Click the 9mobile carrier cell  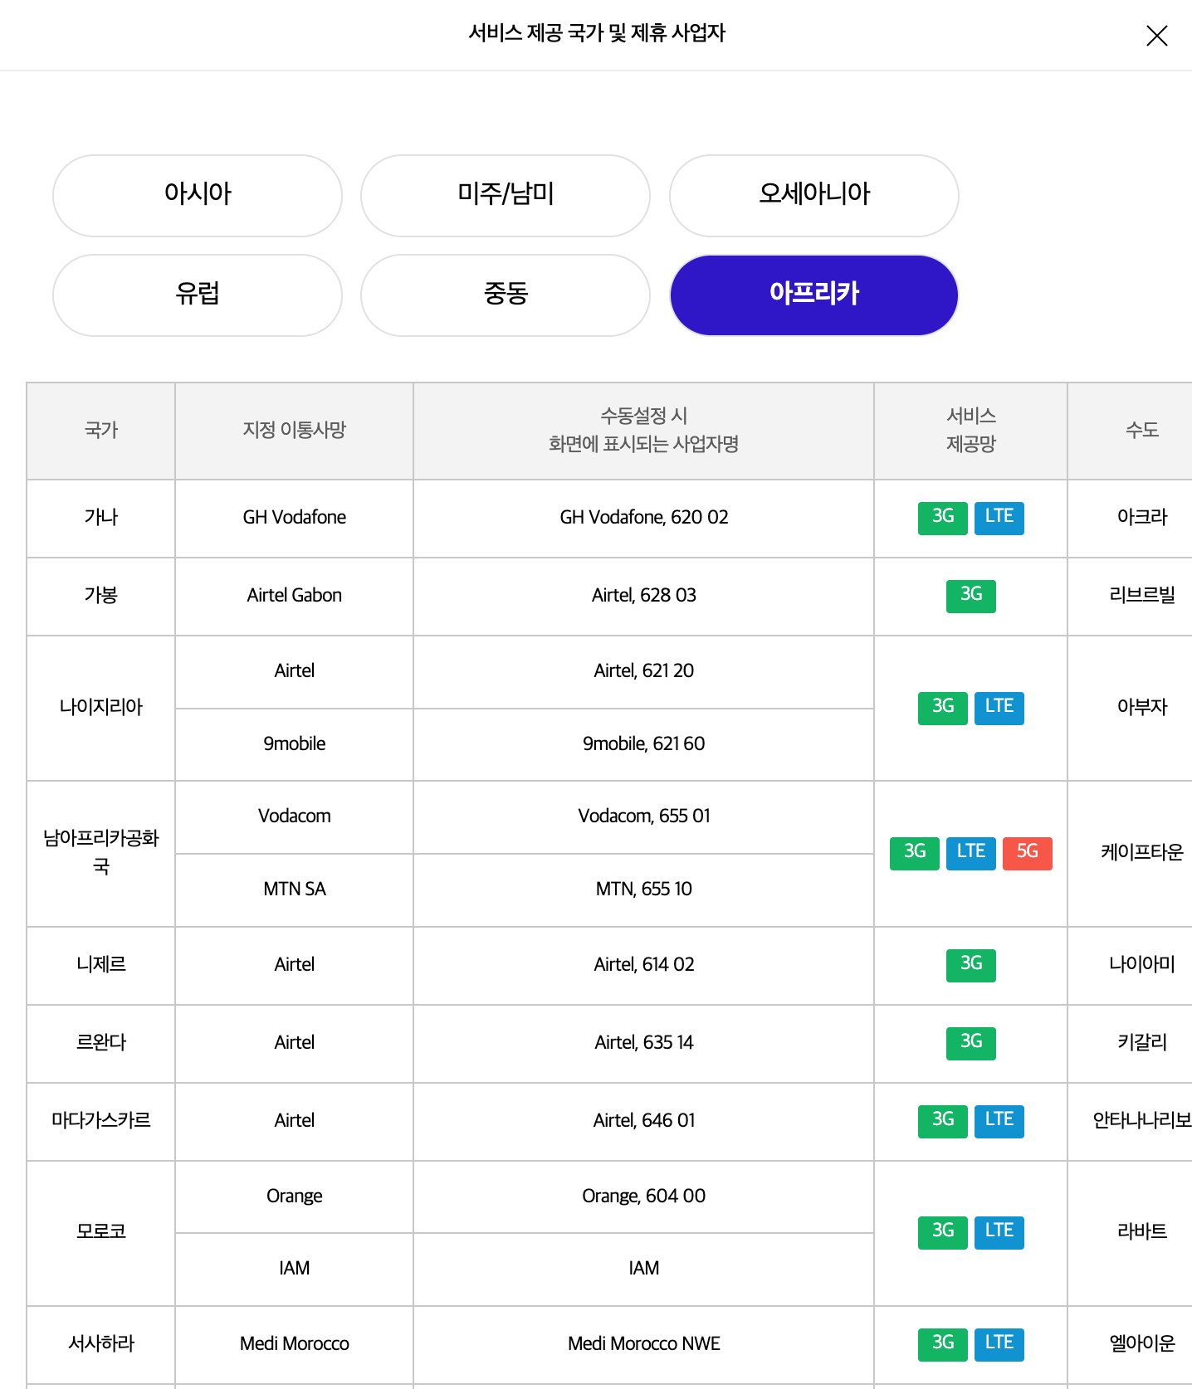[295, 744]
